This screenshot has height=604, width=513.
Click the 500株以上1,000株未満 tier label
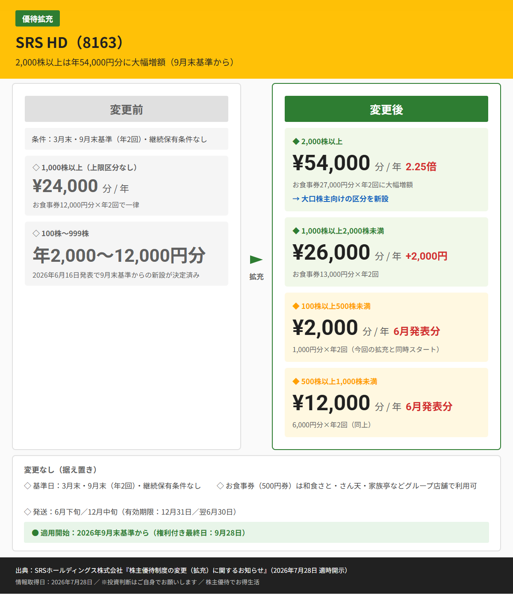(335, 382)
